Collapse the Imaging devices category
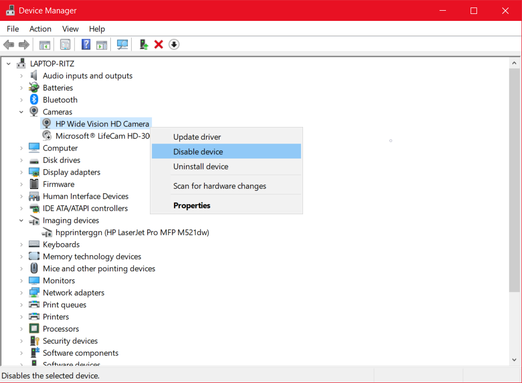The width and height of the screenshot is (522, 383). click(21, 221)
